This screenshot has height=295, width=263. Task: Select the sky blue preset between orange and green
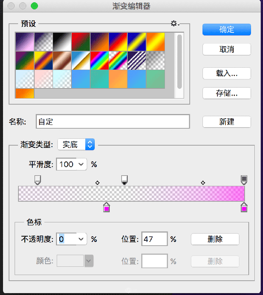point(137,79)
